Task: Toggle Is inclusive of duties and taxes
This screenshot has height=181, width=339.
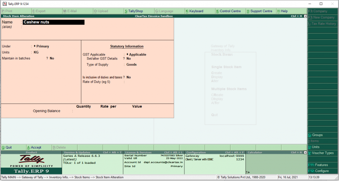Action: tap(129, 77)
